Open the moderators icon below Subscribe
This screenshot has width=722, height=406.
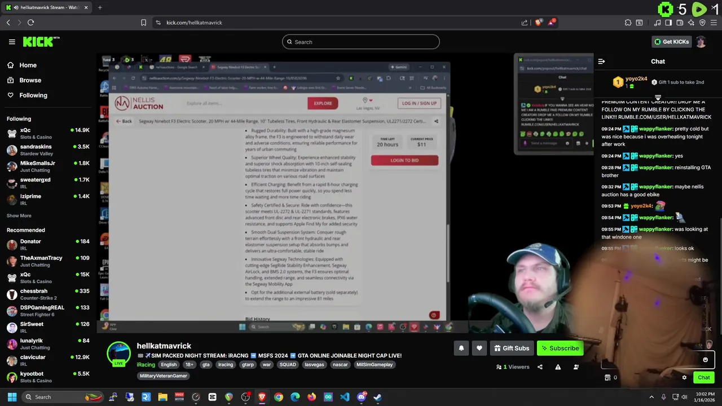576,367
